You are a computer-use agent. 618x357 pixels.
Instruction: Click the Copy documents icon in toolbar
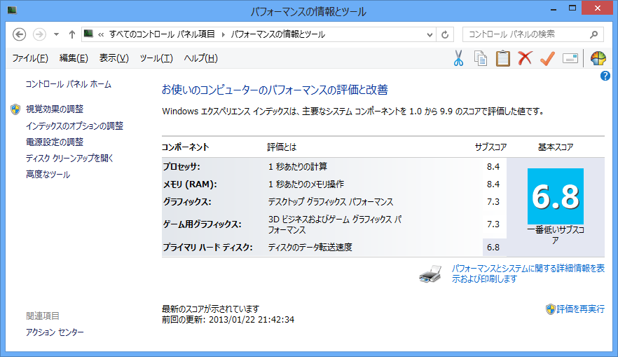point(481,58)
